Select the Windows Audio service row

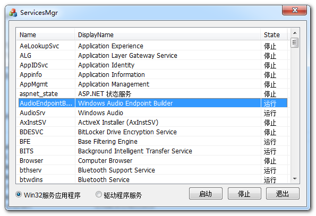point(153,113)
